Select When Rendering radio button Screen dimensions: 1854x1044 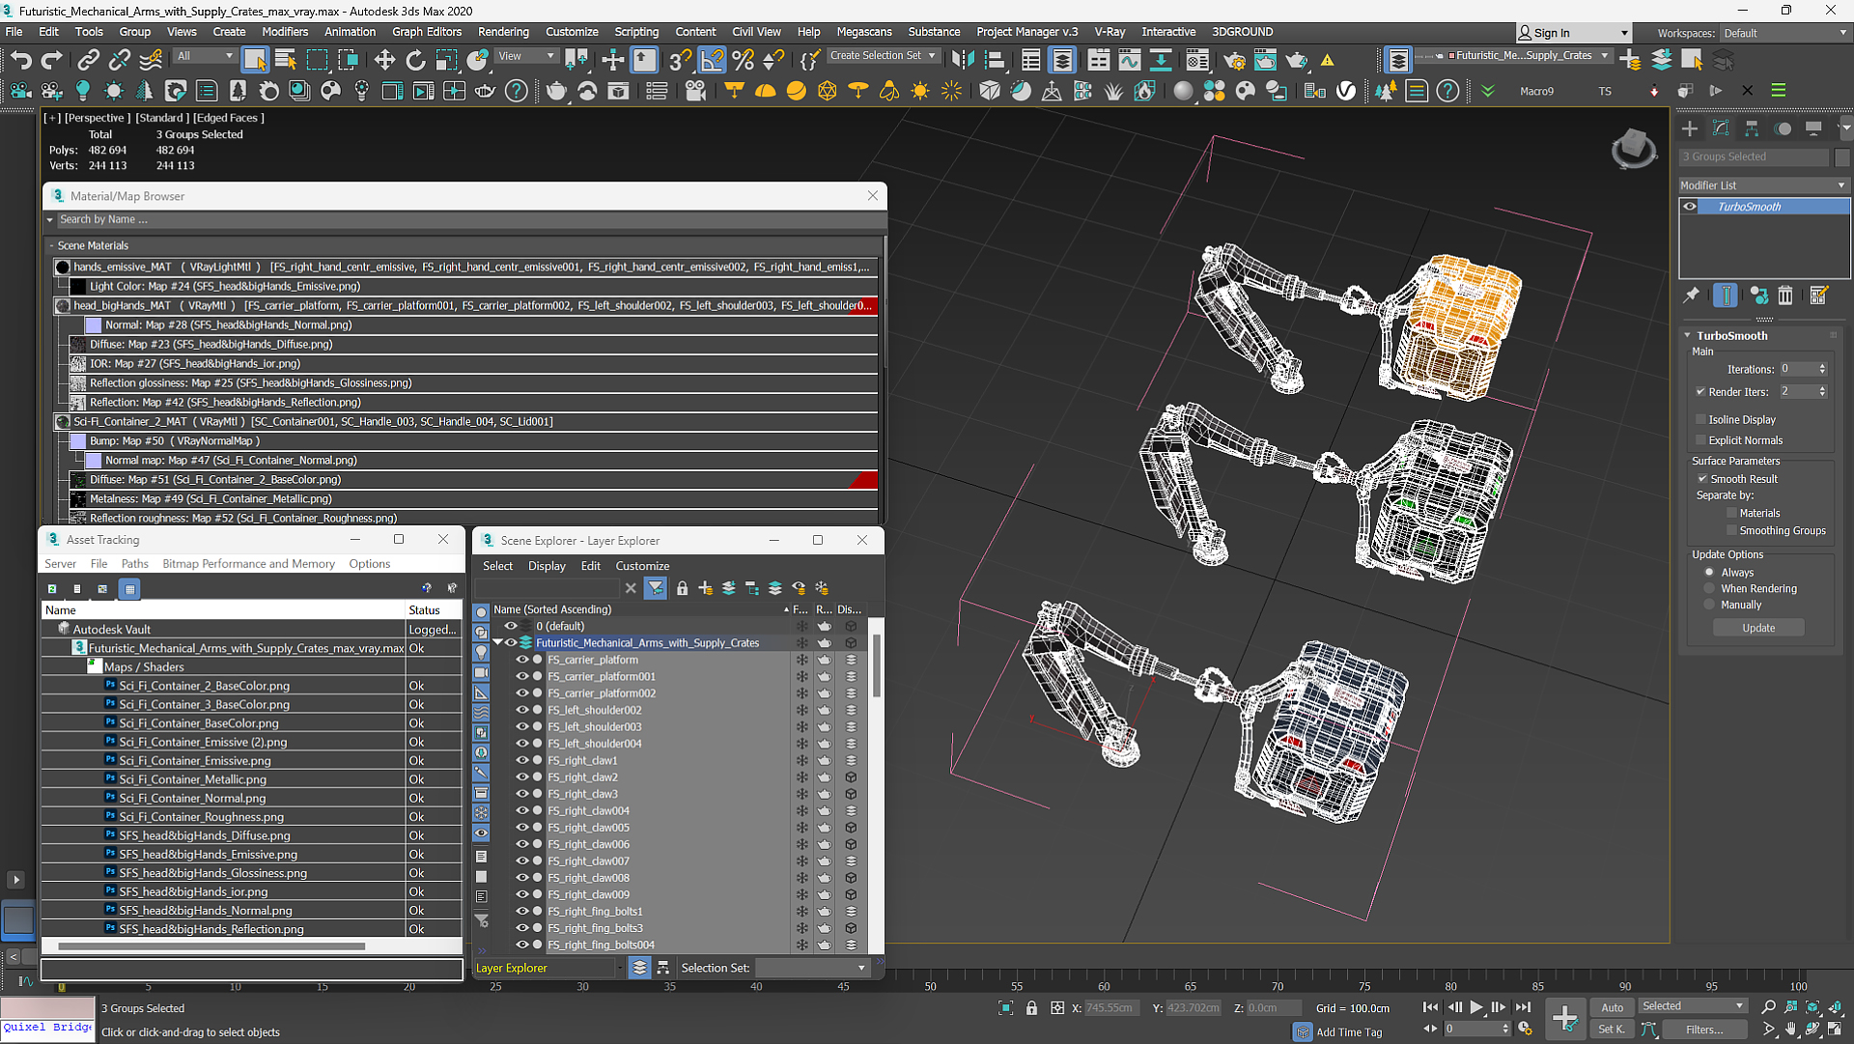click(x=1709, y=588)
